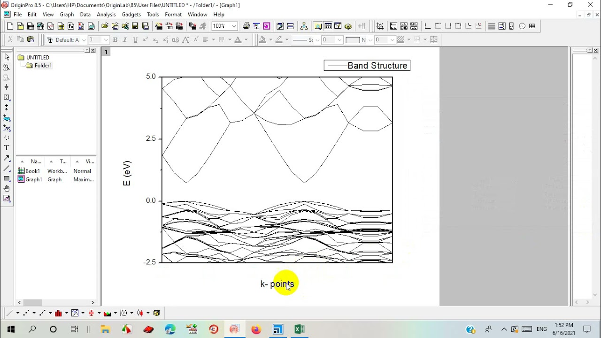
Task: Select the Pan hand tool
Action: (x=7, y=188)
